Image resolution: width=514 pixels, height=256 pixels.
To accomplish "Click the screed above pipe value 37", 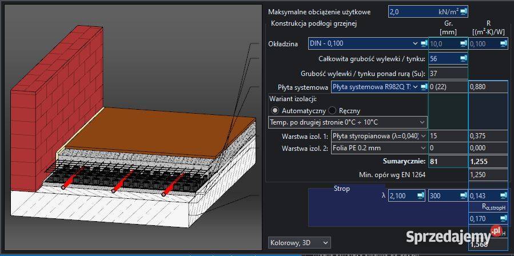I will [x=448, y=73].
